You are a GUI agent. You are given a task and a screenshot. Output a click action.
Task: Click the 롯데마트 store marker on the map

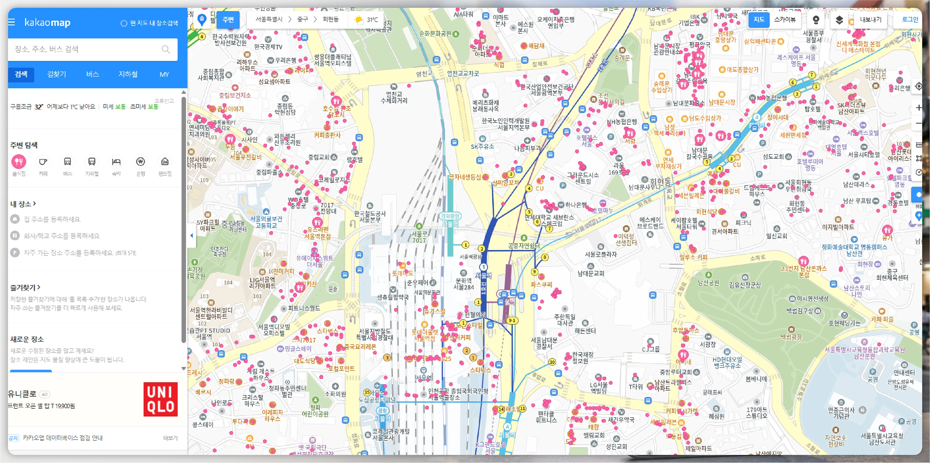tap(402, 266)
